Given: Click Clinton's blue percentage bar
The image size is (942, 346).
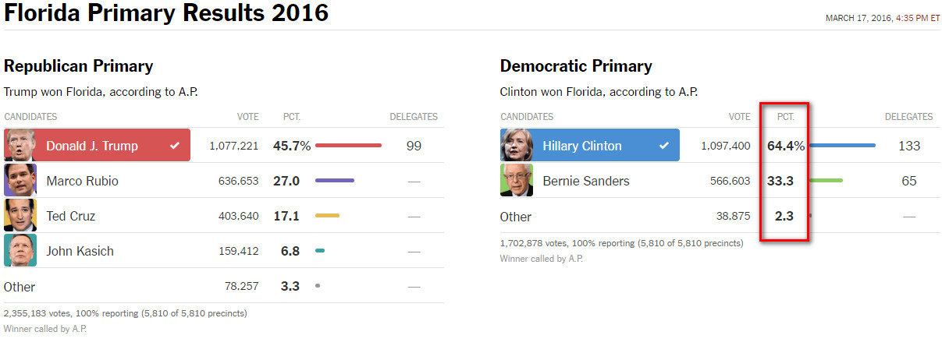Looking at the screenshot, I should (x=844, y=145).
